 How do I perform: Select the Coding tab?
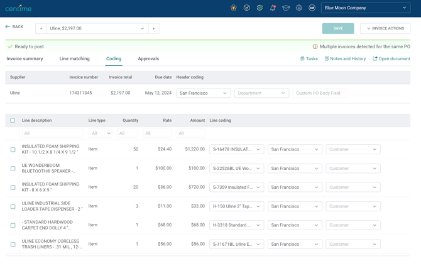114,59
